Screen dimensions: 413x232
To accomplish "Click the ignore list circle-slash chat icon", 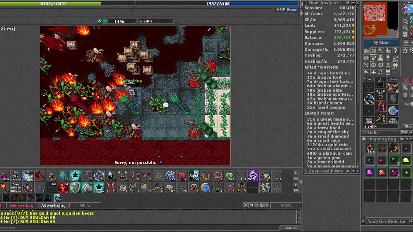I will coord(262,205).
